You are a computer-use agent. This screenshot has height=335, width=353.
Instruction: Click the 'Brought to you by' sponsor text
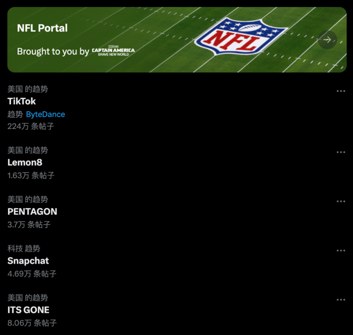pos(53,52)
